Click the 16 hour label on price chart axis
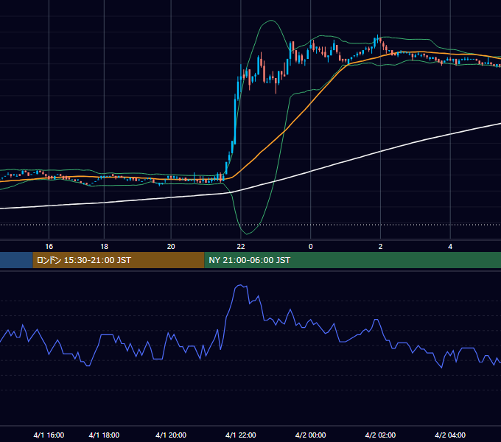This screenshot has height=442, width=501. point(49,247)
